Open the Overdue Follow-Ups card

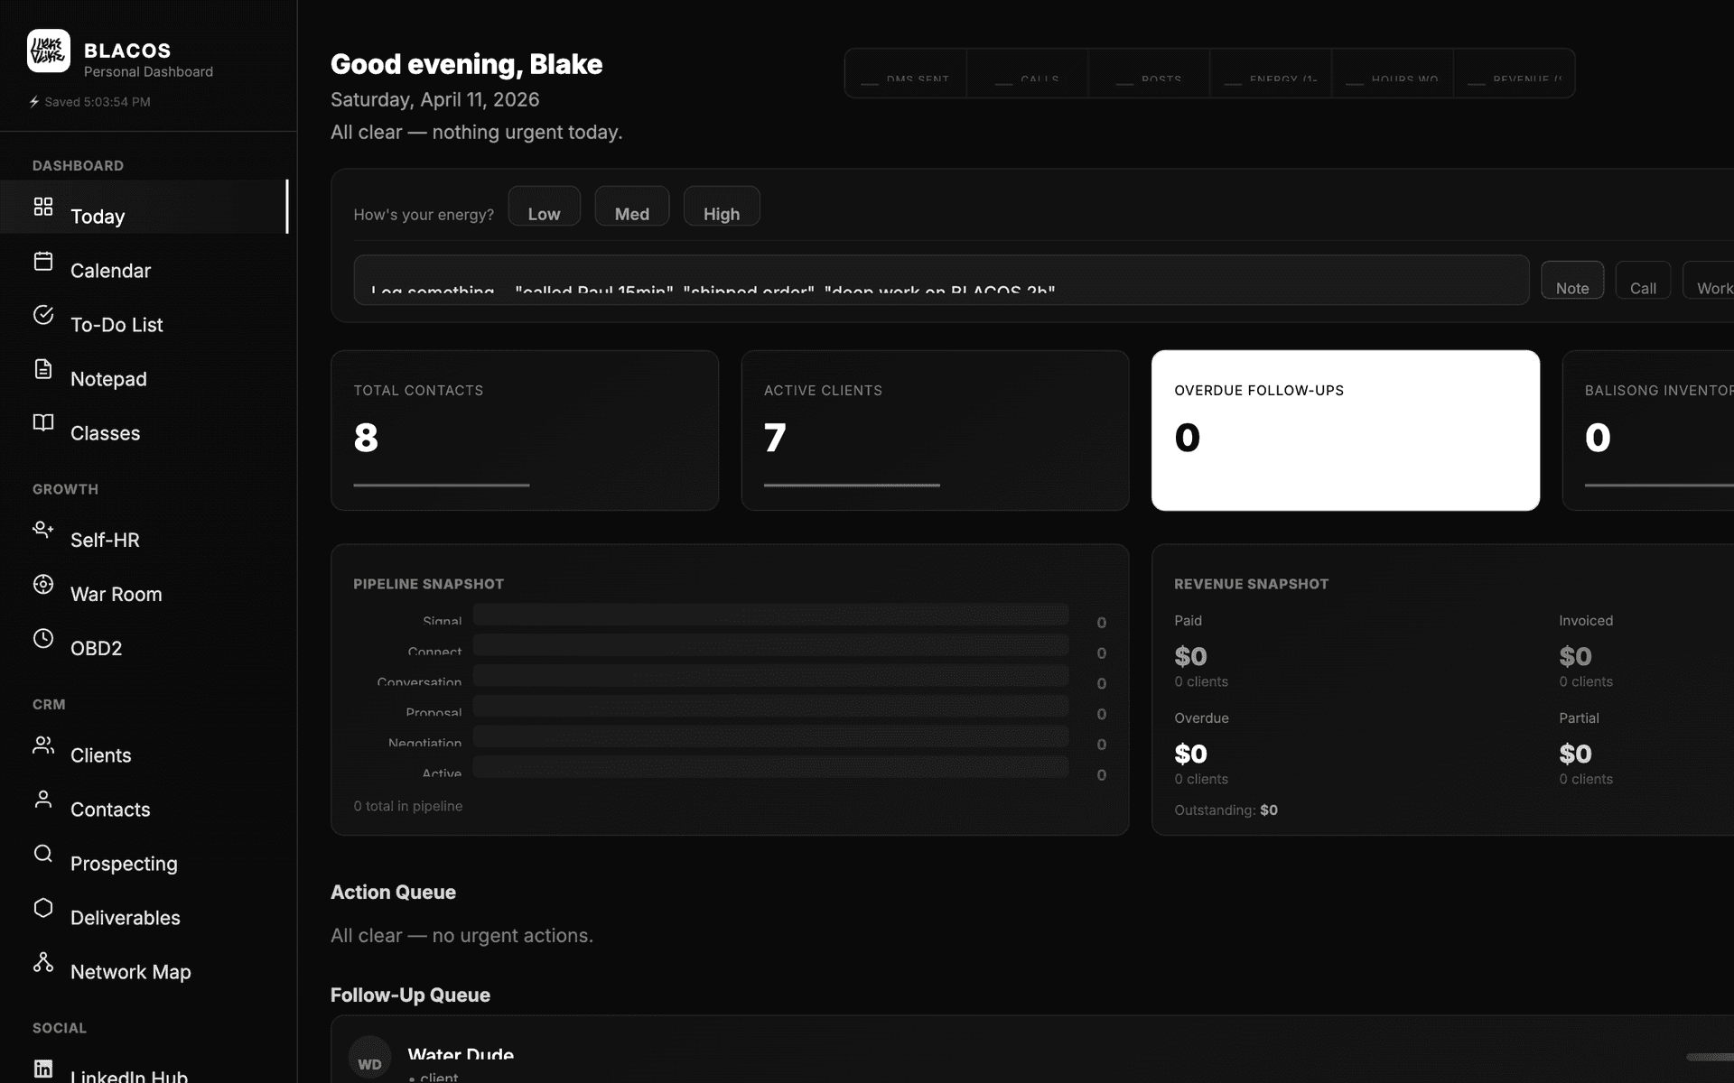[x=1345, y=430]
